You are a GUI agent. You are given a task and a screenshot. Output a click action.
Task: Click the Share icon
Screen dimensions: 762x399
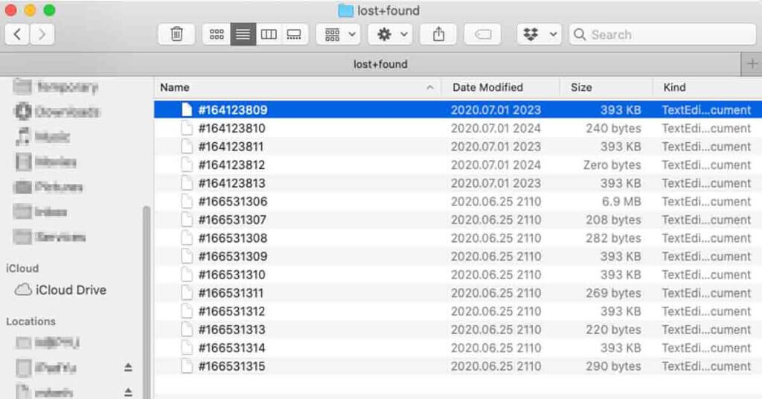pos(438,34)
